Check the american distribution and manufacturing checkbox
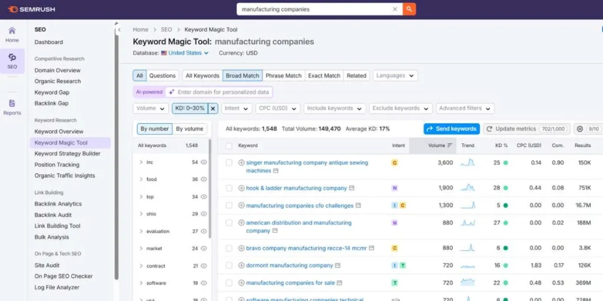The width and height of the screenshot is (603, 301). [x=229, y=223]
